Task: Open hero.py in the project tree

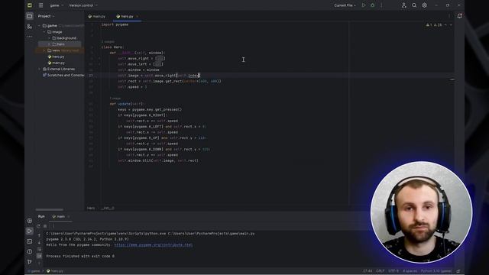Action: point(56,57)
